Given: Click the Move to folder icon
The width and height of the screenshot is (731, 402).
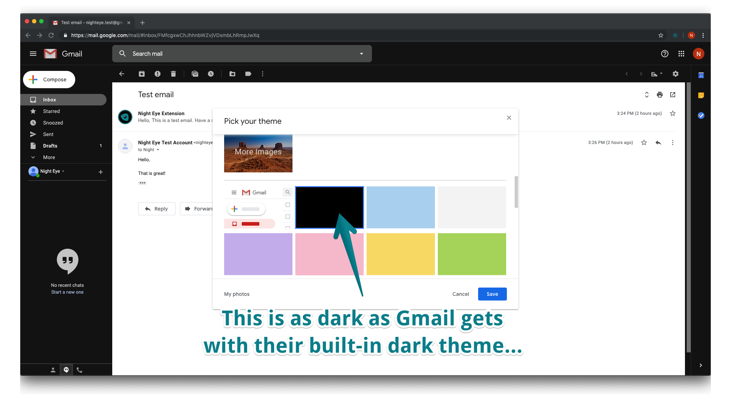Looking at the screenshot, I should 232,74.
